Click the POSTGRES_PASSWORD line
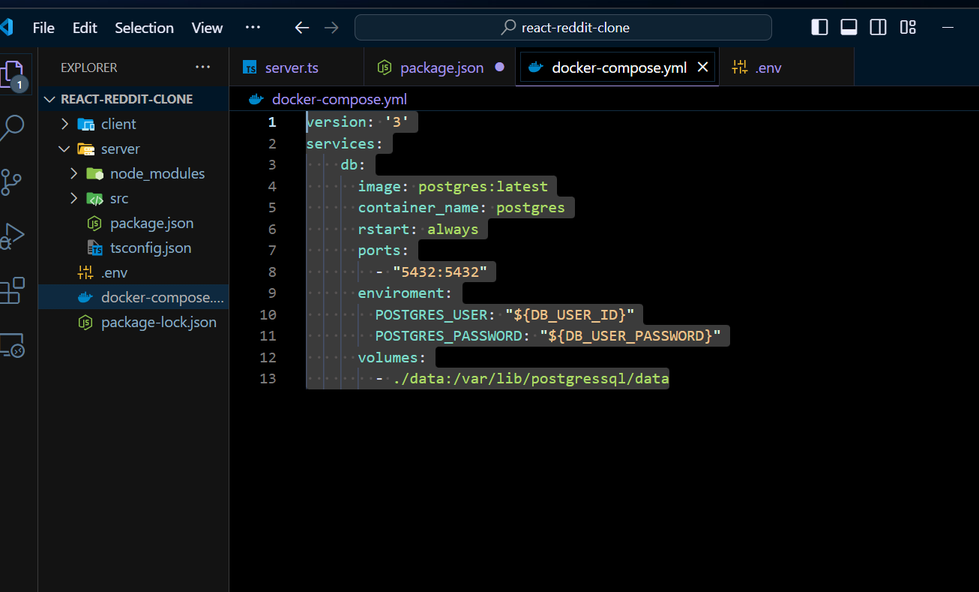The height and width of the screenshot is (592, 979). pos(548,335)
